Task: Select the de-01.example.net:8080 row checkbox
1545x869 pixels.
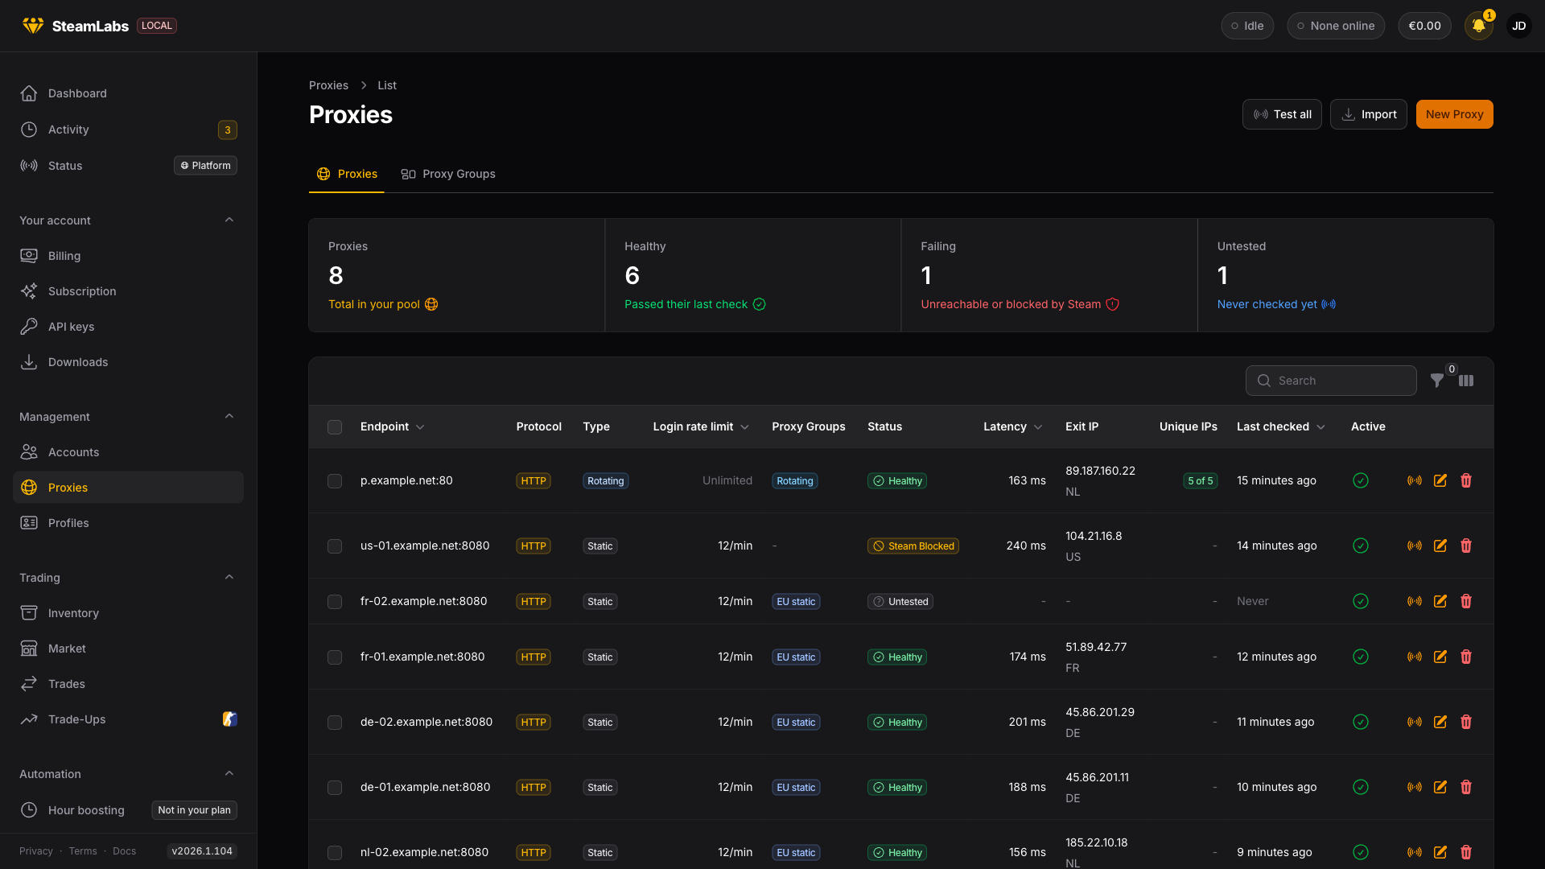Action: coord(335,788)
